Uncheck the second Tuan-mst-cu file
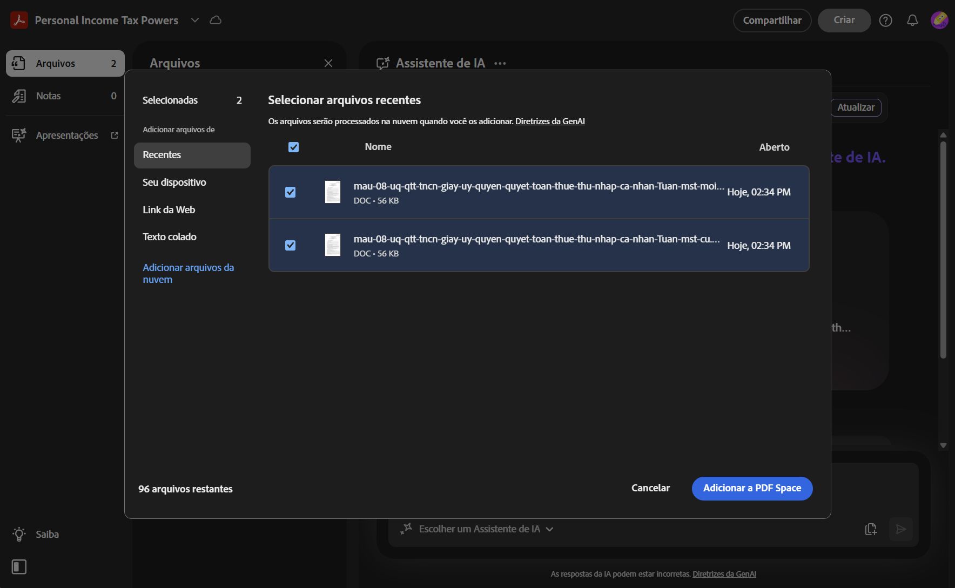The height and width of the screenshot is (588, 955). click(x=290, y=245)
